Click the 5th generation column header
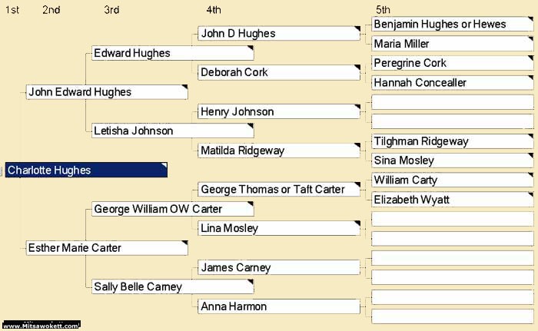 coord(384,9)
